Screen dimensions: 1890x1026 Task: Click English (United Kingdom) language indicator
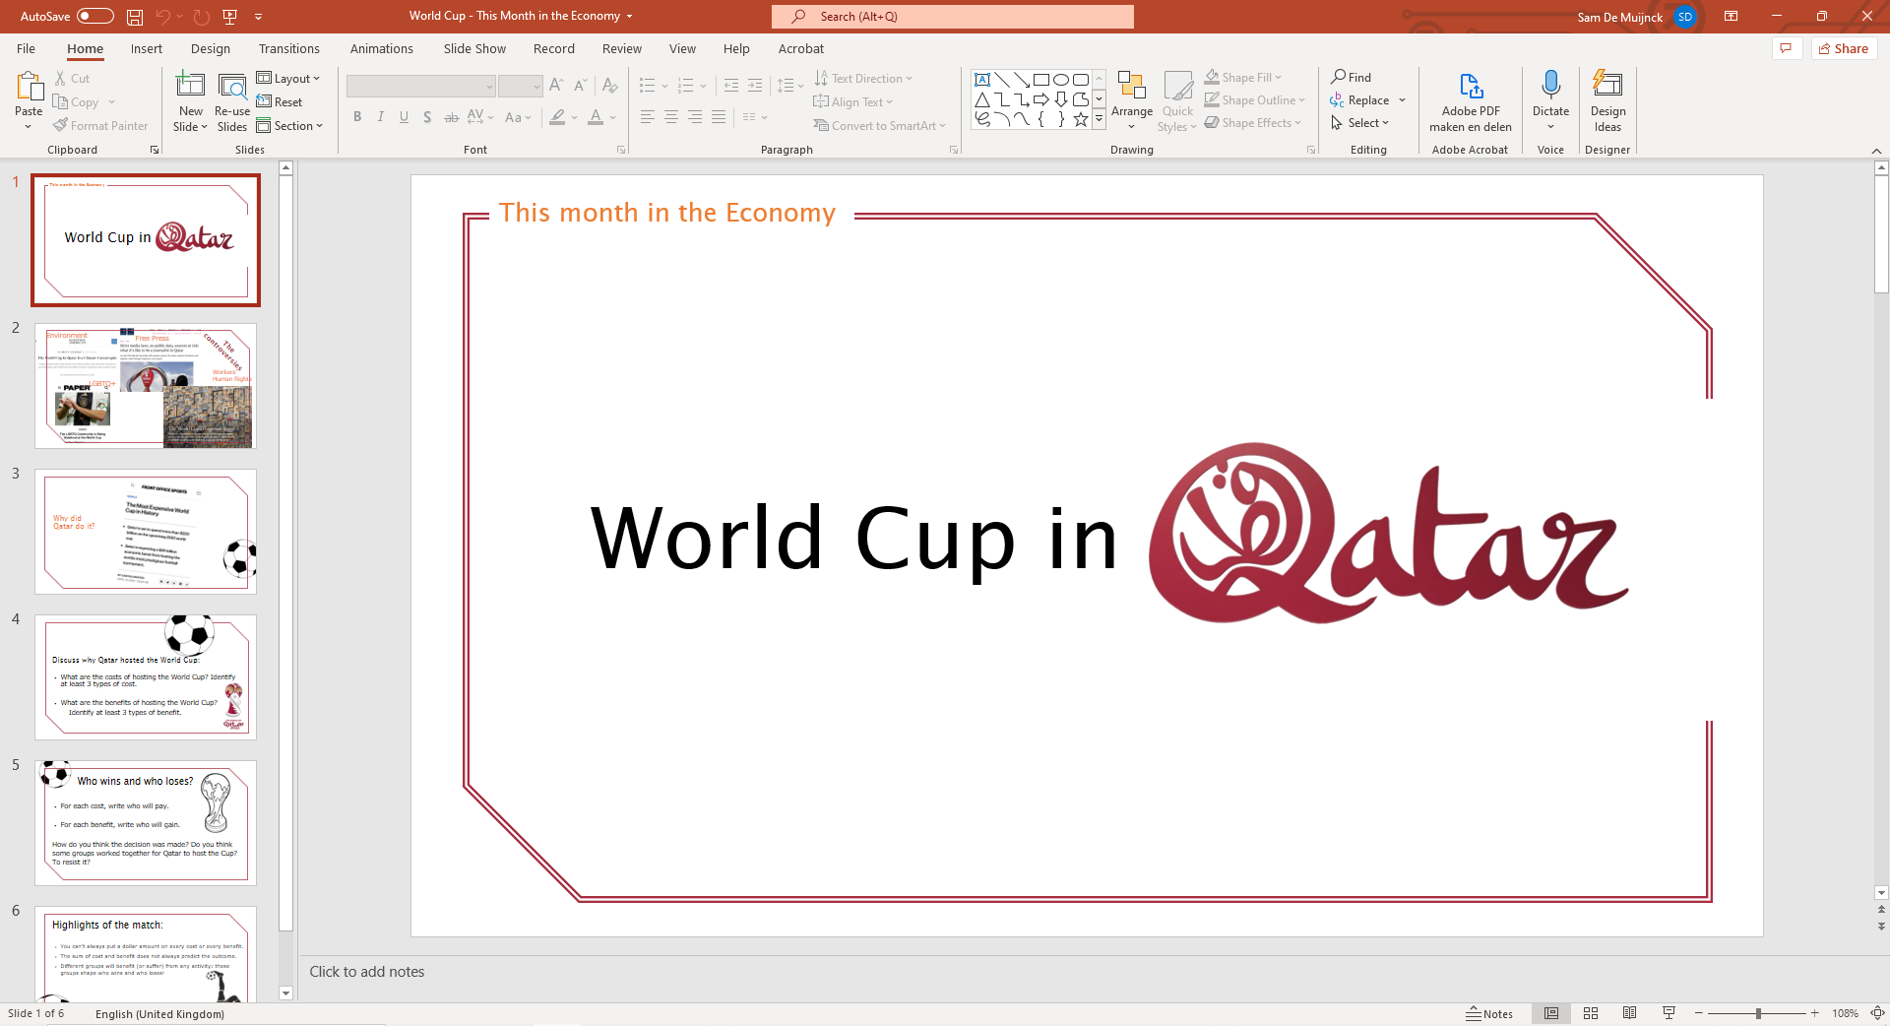(x=159, y=1014)
